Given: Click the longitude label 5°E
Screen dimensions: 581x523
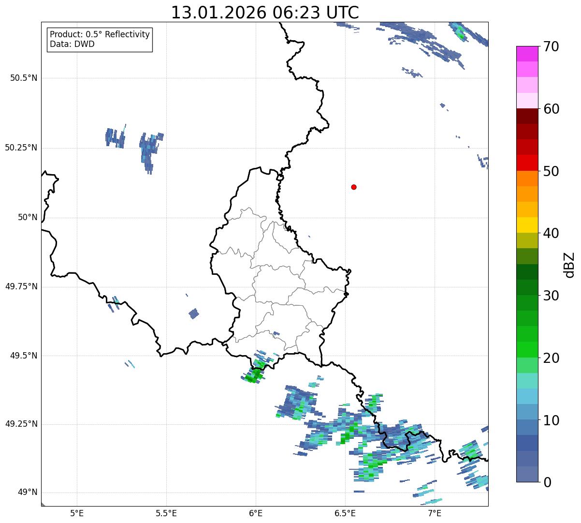Looking at the screenshot, I should pos(77,513).
